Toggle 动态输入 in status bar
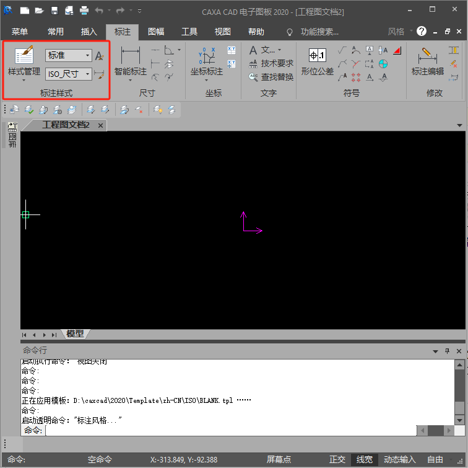The height and width of the screenshot is (468, 468). point(400,459)
